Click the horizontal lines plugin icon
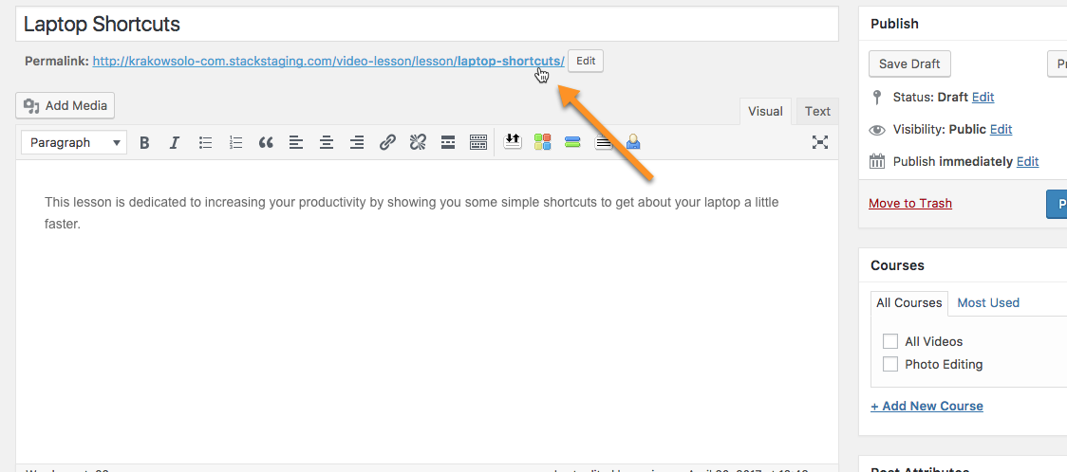This screenshot has width=1067, height=472. point(603,142)
